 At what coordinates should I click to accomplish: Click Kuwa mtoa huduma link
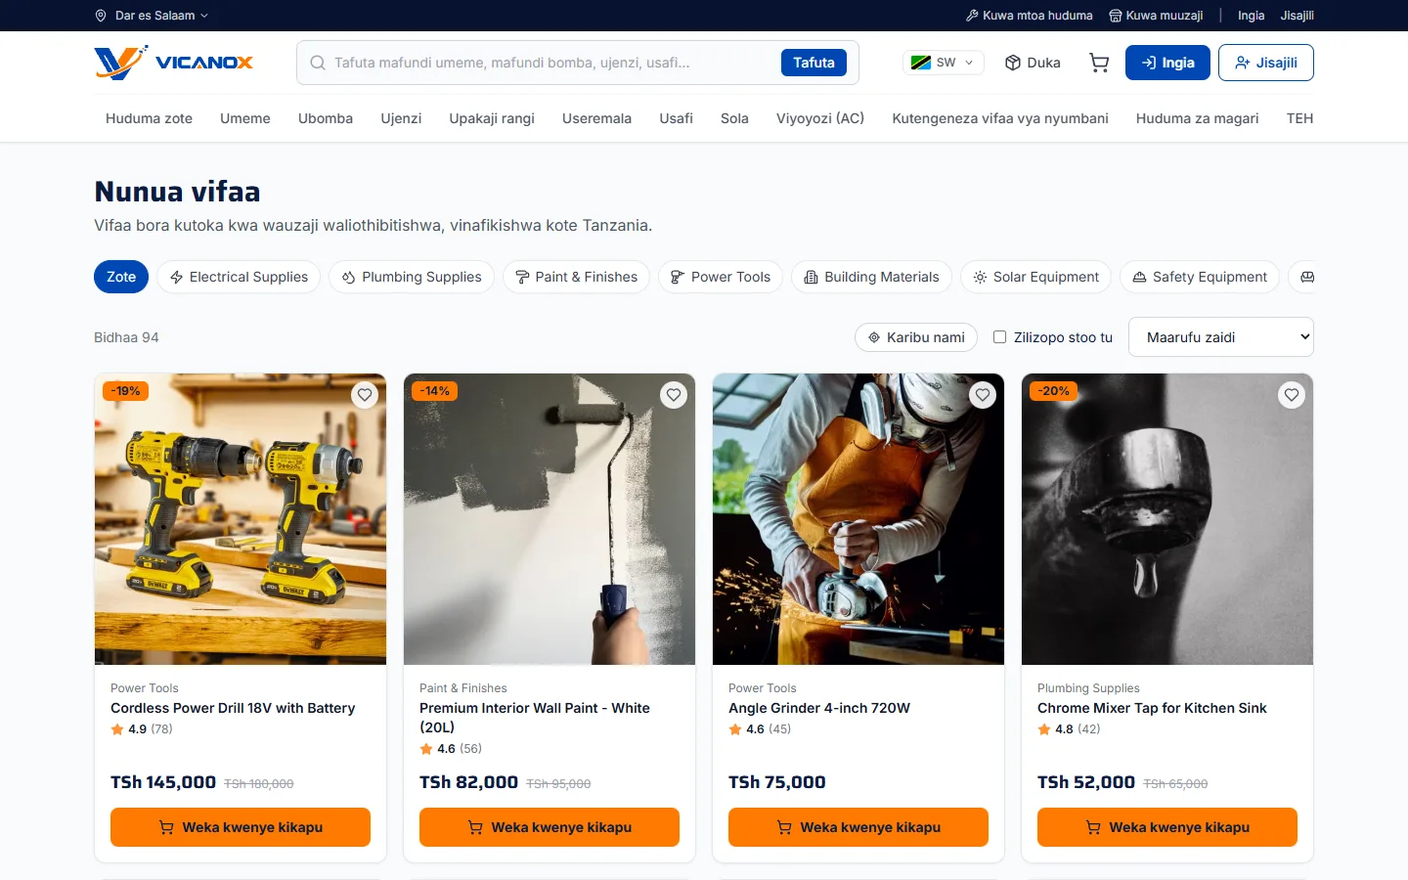click(1030, 16)
